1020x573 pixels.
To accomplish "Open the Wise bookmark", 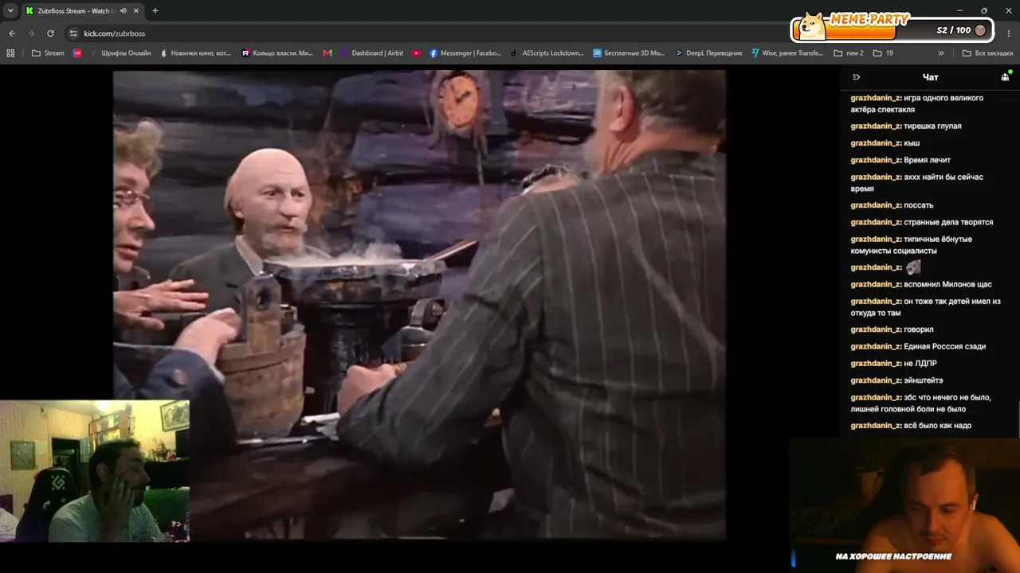I will click(x=787, y=53).
